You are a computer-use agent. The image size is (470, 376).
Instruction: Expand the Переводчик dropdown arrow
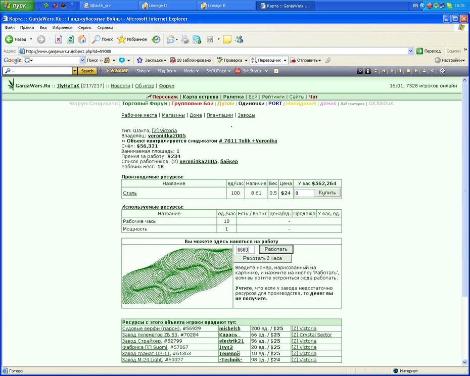pos(285,60)
